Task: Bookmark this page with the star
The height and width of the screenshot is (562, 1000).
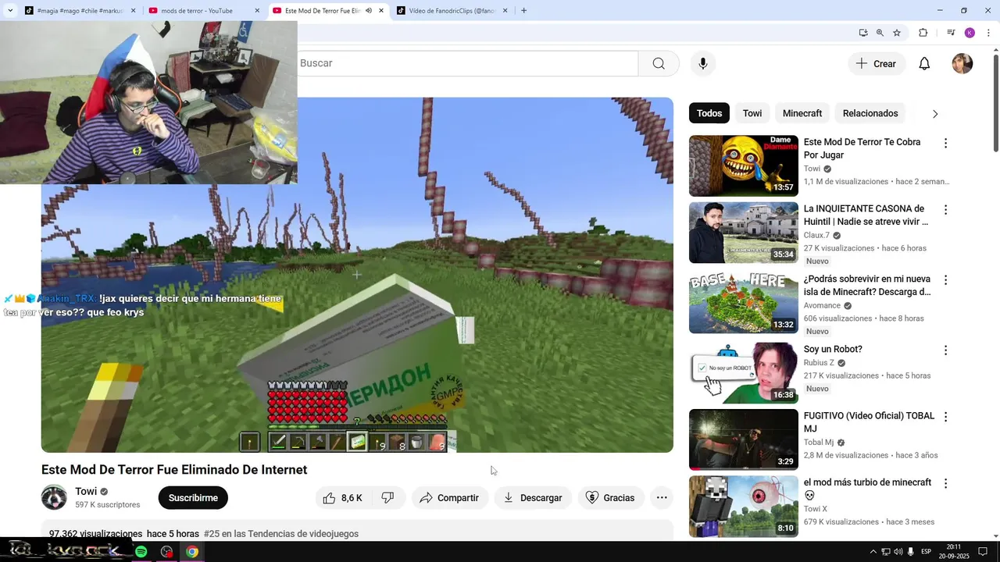Action: 897,33
